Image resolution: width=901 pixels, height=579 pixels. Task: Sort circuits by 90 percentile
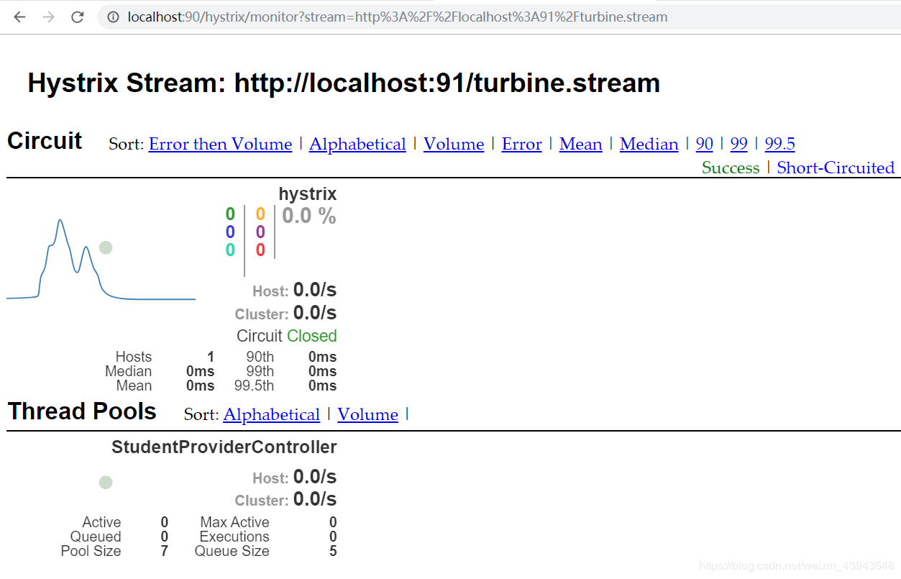(x=705, y=145)
